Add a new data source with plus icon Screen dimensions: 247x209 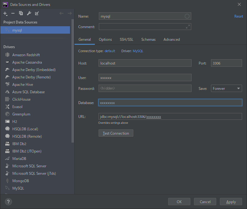click(x=5, y=14)
